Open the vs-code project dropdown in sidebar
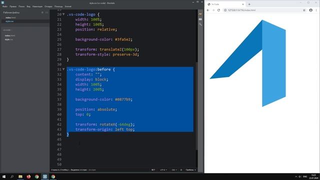This screenshot has width=320, height=180. point(7,30)
